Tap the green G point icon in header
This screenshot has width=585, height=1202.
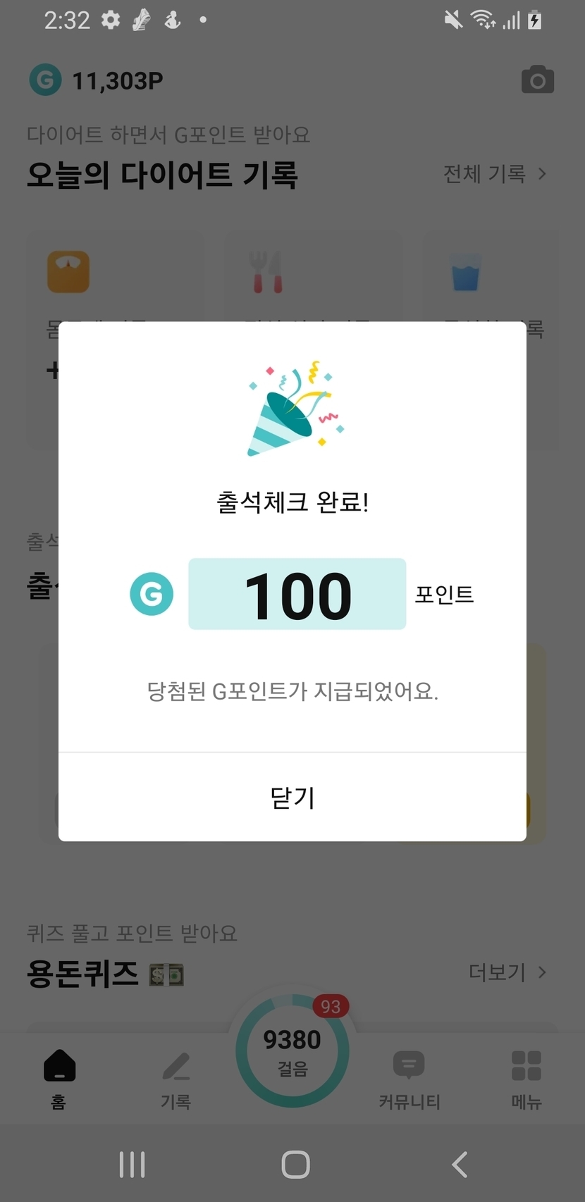coord(45,80)
